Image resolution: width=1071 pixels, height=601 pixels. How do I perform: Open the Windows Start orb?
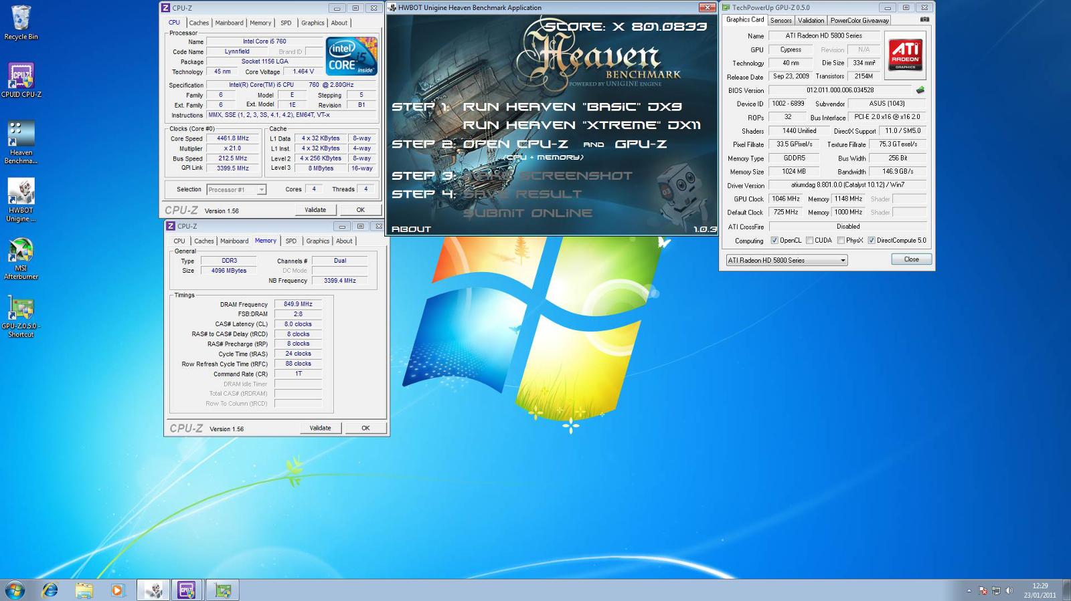[15, 590]
